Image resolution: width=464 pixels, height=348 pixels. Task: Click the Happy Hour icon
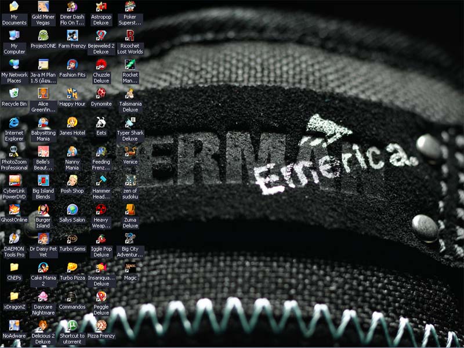(x=72, y=93)
